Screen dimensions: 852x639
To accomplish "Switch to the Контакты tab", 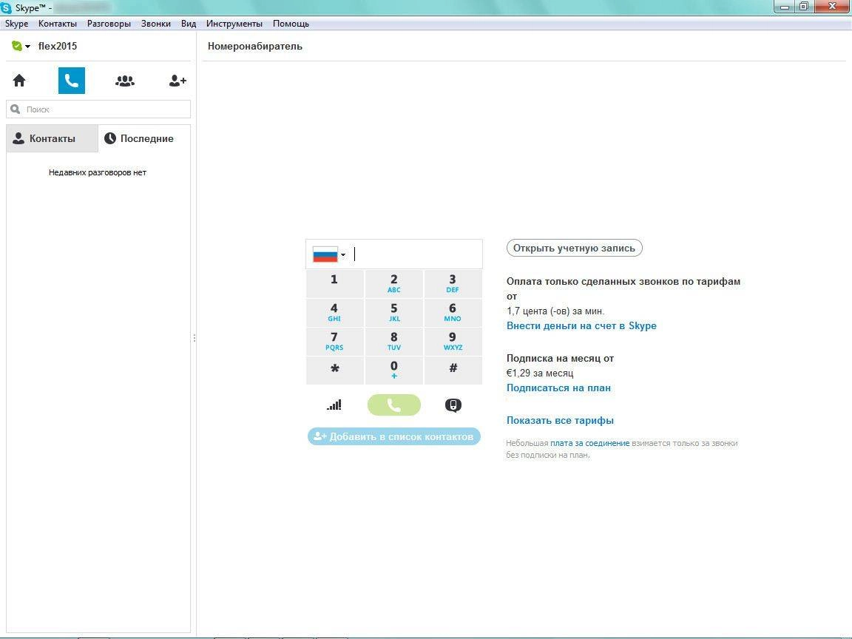I will tap(53, 138).
